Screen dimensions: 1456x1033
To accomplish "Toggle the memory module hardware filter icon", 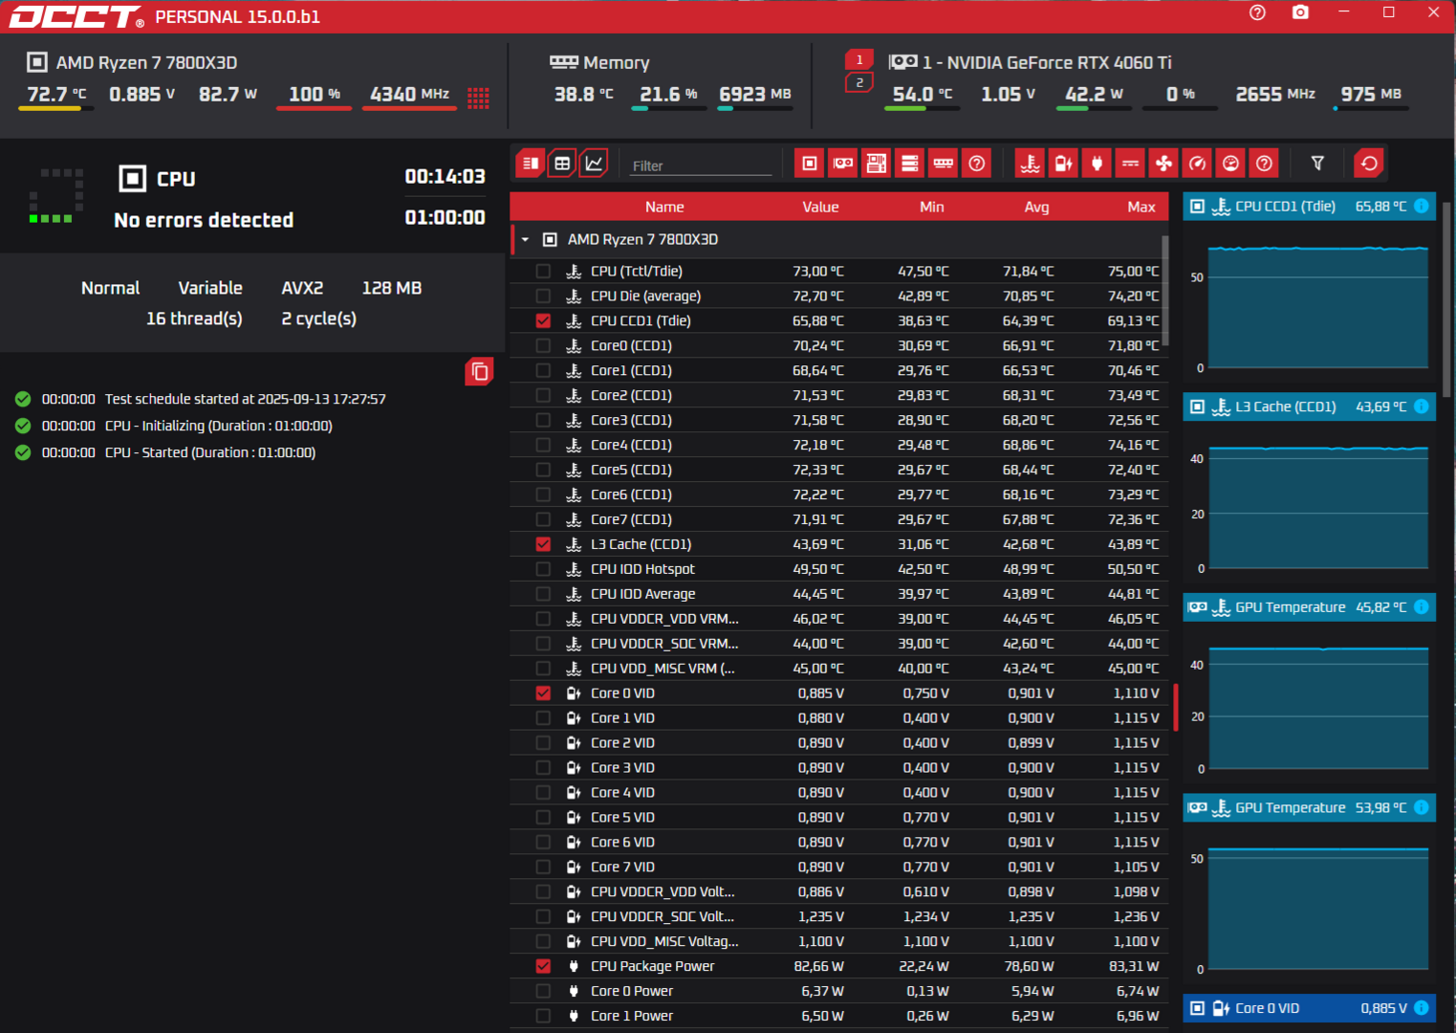I will tap(944, 164).
